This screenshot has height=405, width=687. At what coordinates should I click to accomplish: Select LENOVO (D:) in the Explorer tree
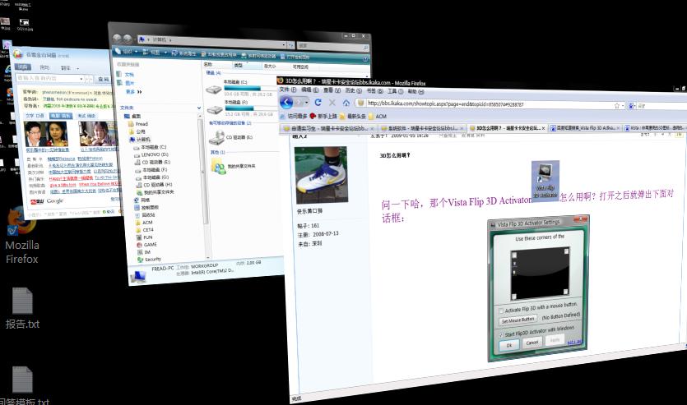(x=151, y=154)
